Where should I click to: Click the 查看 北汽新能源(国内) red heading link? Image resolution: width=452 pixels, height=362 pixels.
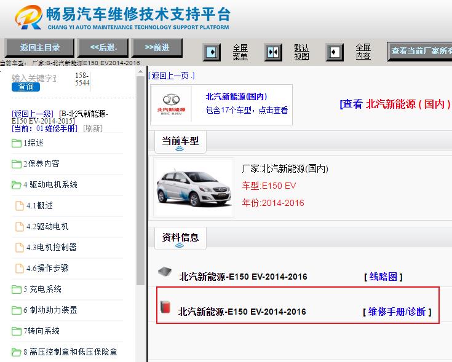coord(395,104)
